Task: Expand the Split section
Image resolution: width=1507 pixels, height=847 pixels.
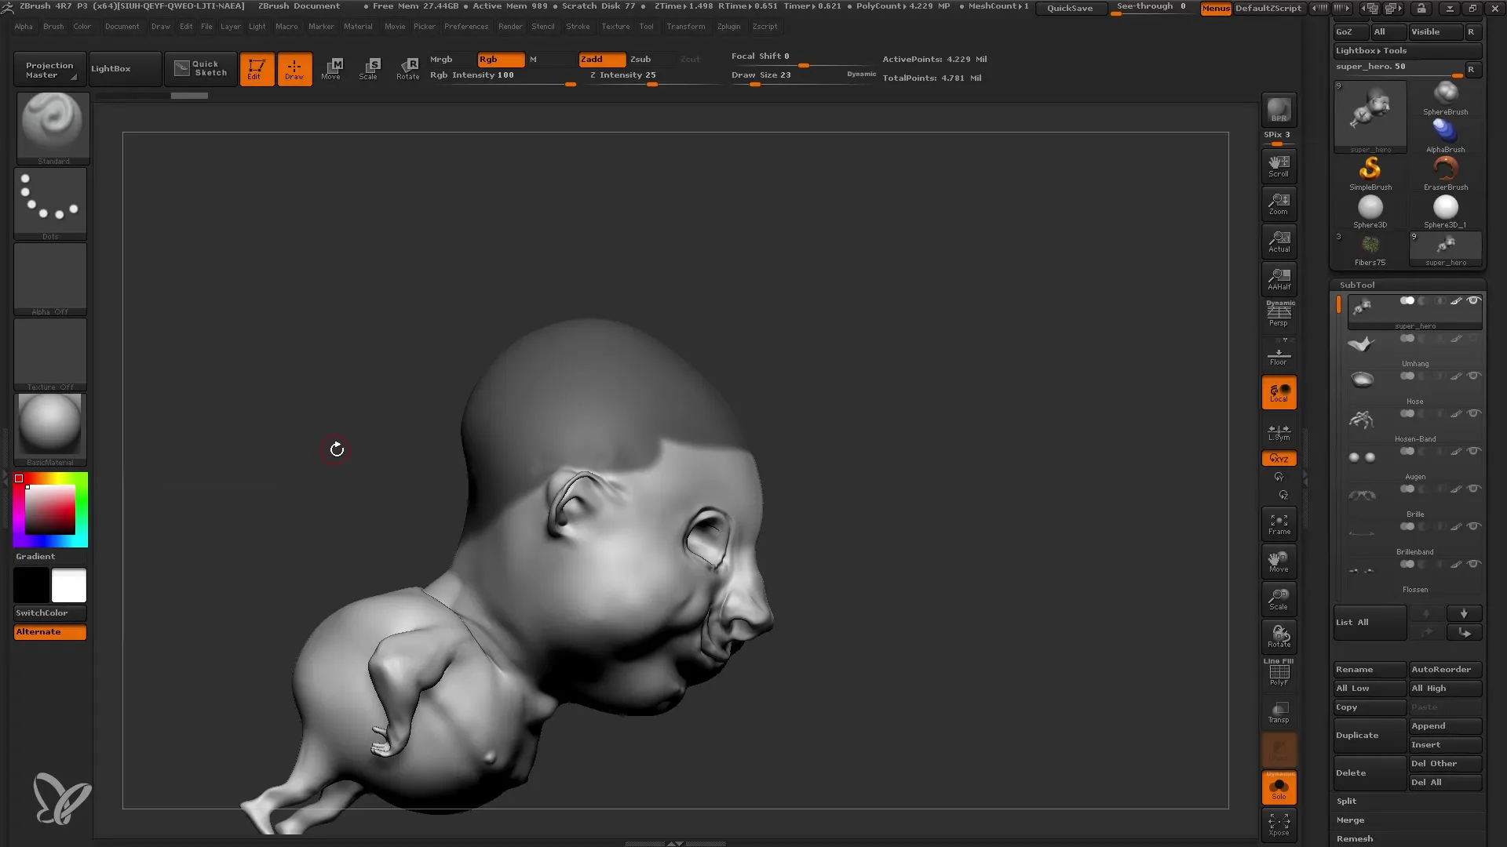Action: pyautogui.click(x=1346, y=802)
